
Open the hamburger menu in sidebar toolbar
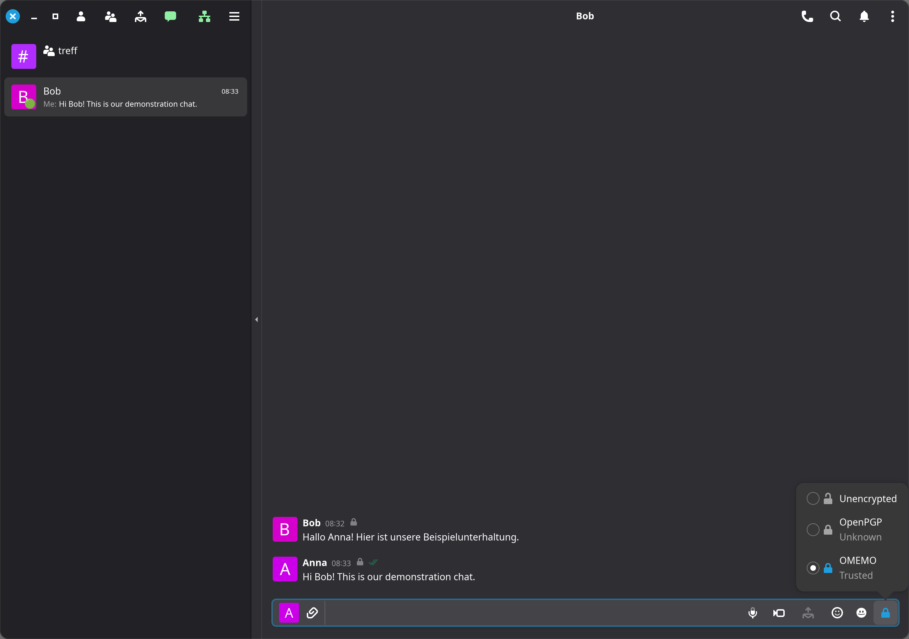(x=234, y=16)
